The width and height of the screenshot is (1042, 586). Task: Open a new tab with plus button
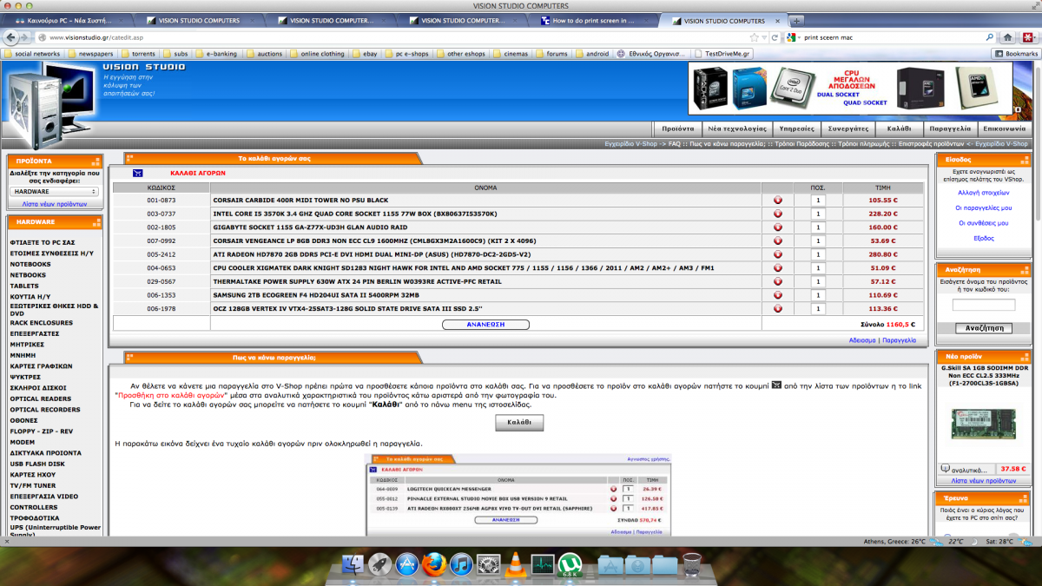point(796,21)
